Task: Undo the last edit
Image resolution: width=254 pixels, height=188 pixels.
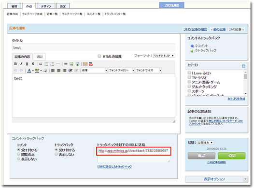Action: coord(15,71)
